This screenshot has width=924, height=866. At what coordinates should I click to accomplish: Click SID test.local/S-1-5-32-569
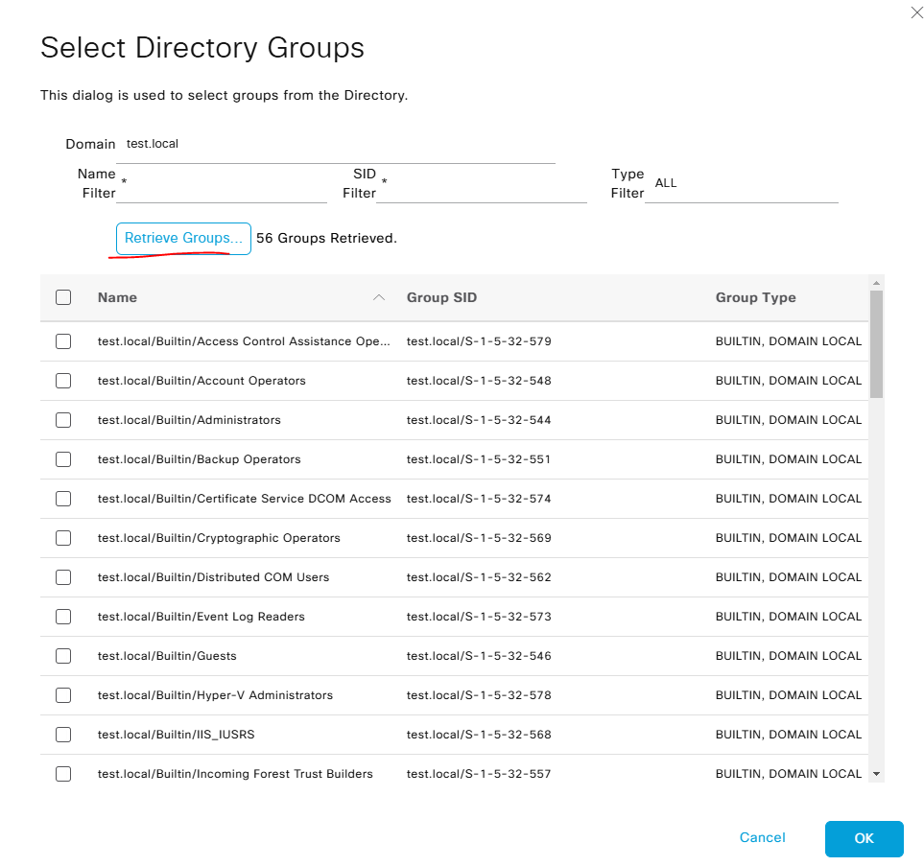point(479,538)
